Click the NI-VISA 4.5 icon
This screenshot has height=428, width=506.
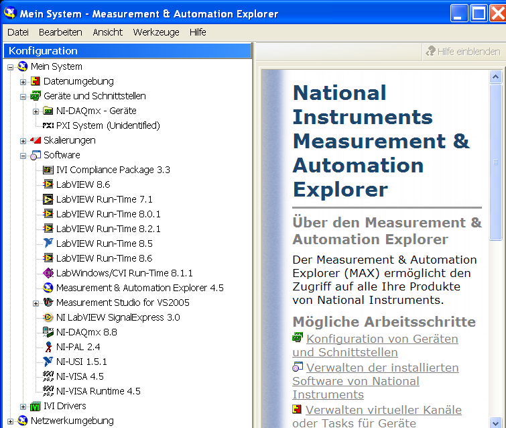48,376
